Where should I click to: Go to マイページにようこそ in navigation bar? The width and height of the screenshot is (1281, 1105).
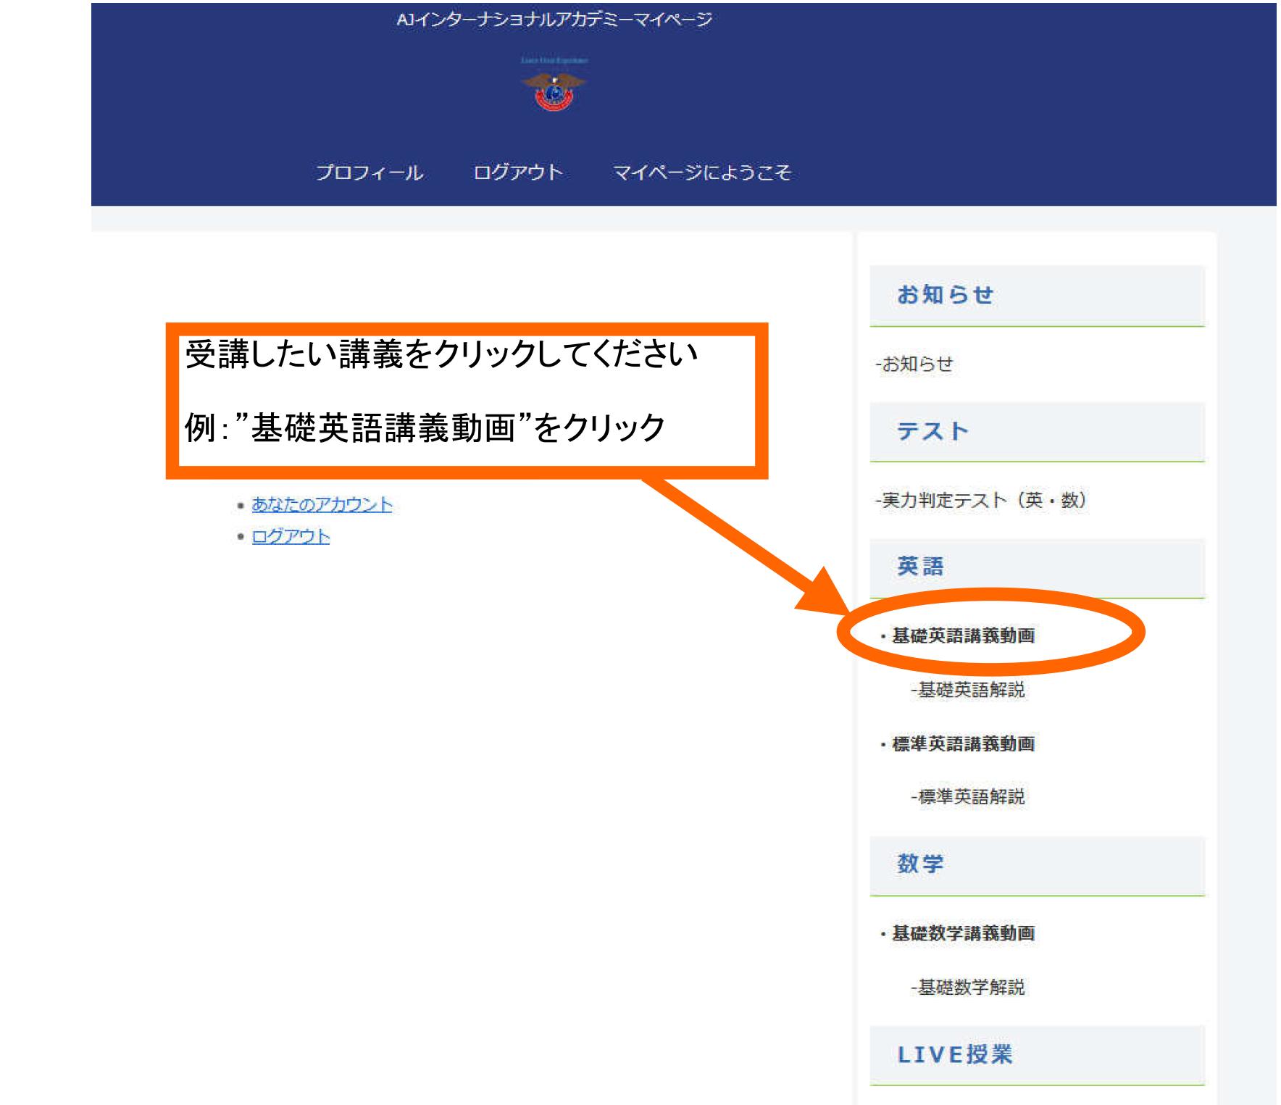click(x=701, y=173)
